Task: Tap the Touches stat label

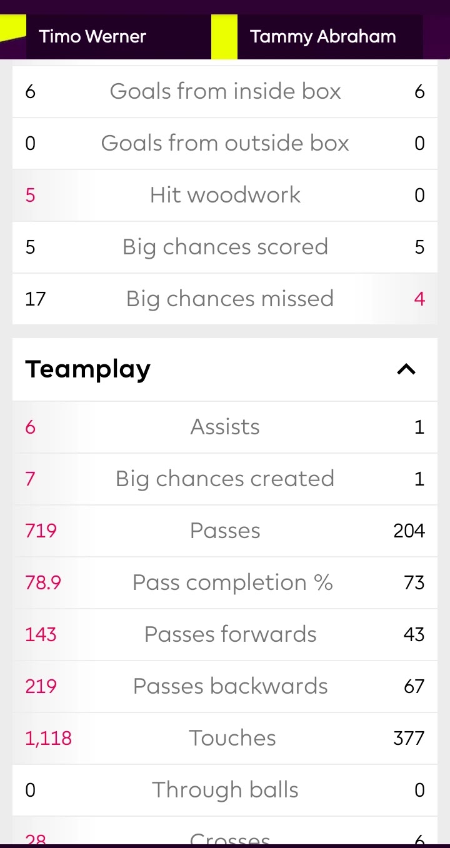Action: [x=232, y=738]
